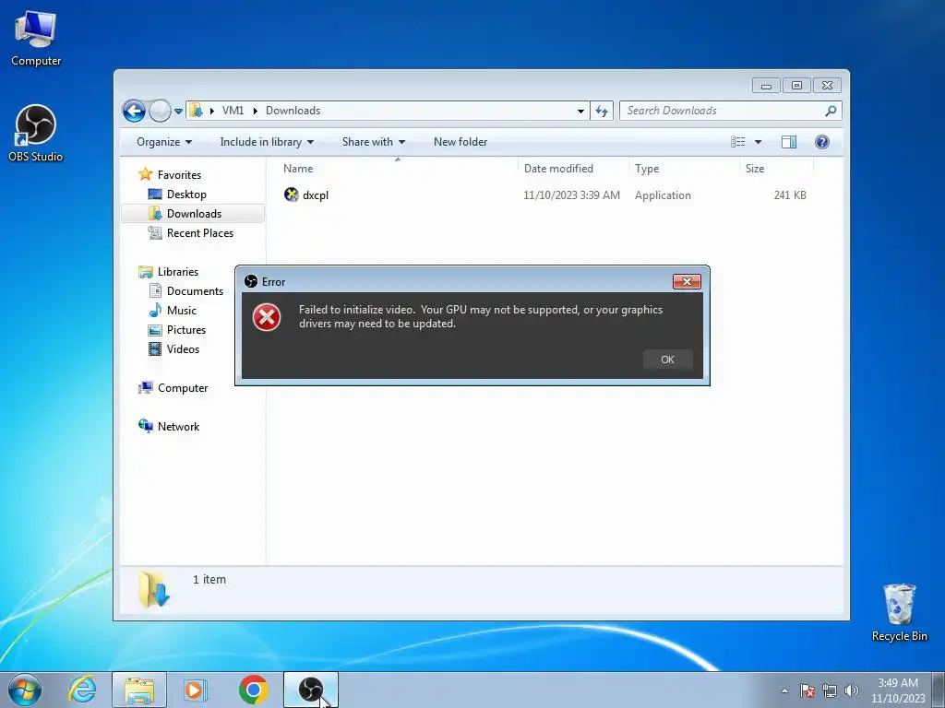Select Desktop under Favorites
945x708 pixels.
pos(177,195)
